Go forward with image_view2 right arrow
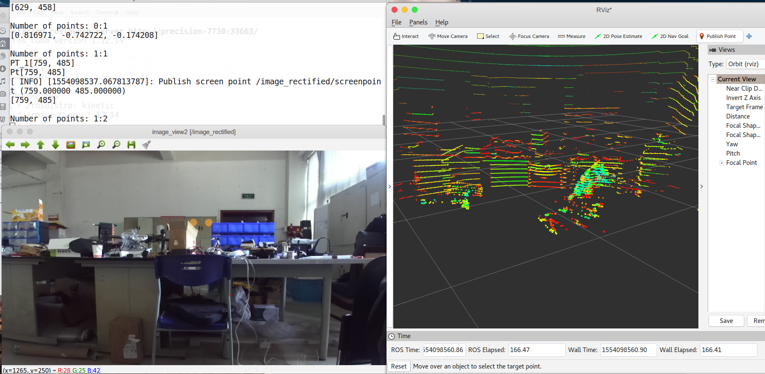Screen dimensions: 765x374 click(x=25, y=145)
